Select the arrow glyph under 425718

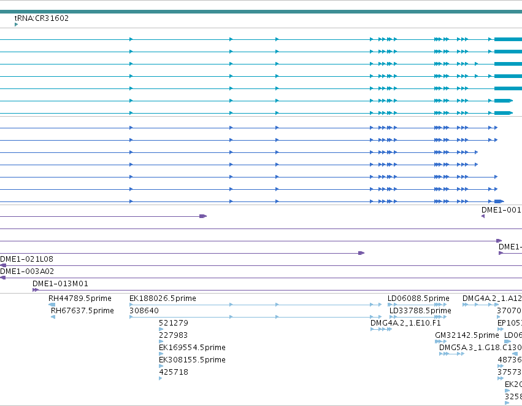point(161,378)
